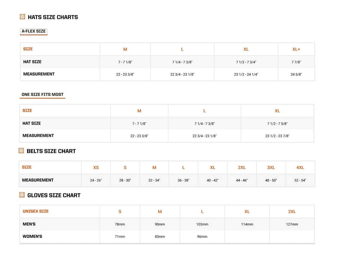Click the icon beside Hats Size Charts heading
341x268 pixels.
click(22, 17)
